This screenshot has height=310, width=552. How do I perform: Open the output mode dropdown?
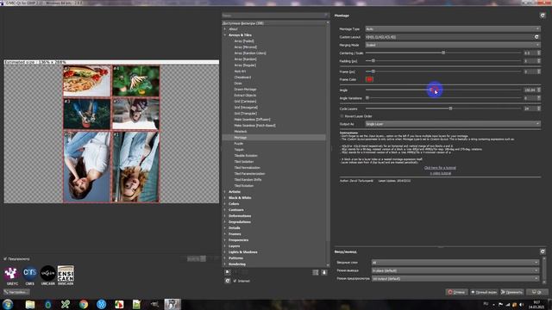coord(455,270)
